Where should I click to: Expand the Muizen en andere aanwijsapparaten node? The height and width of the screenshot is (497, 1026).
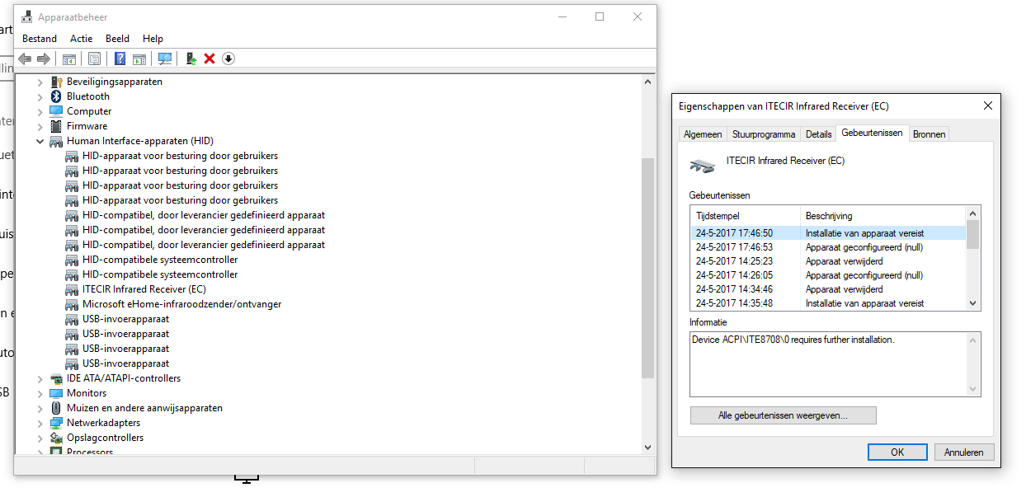(40, 408)
